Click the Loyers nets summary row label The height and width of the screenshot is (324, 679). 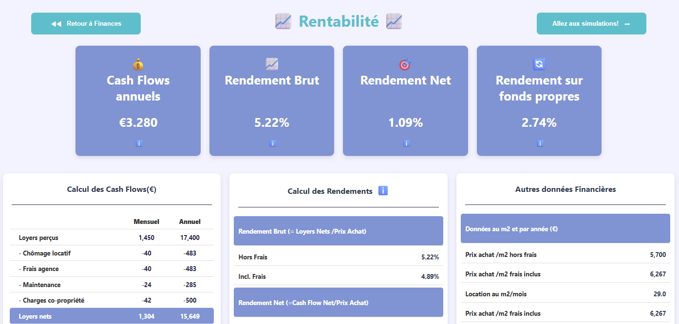[35, 316]
